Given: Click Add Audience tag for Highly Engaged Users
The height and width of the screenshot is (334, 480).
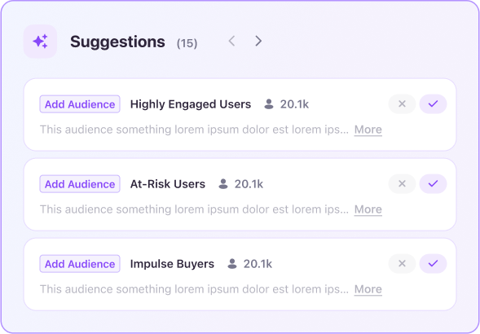Looking at the screenshot, I should 80,104.
